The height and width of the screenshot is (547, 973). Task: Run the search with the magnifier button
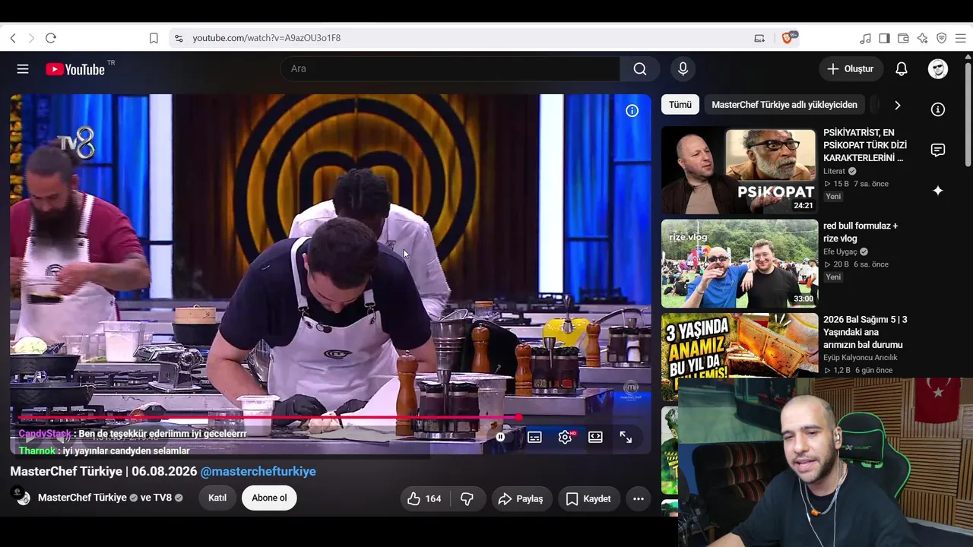pos(640,69)
